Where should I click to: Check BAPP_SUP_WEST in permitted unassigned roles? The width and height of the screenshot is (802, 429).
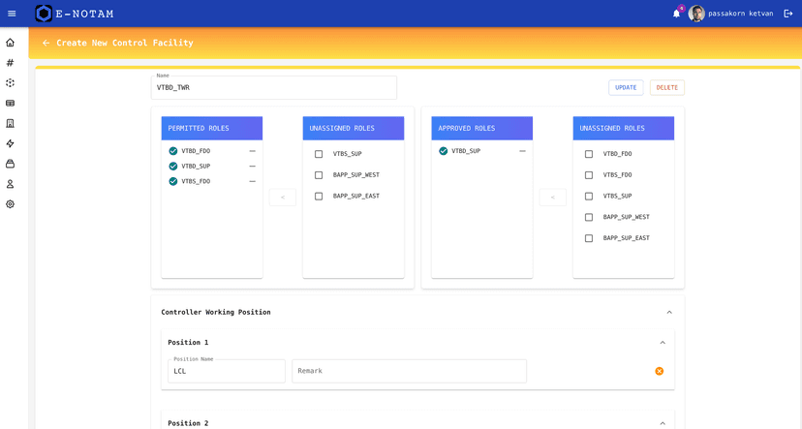click(x=319, y=175)
